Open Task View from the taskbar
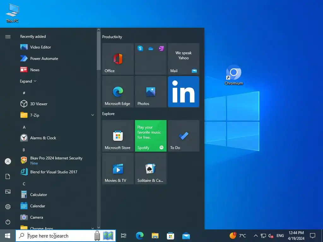 pyautogui.click(x=124, y=236)
